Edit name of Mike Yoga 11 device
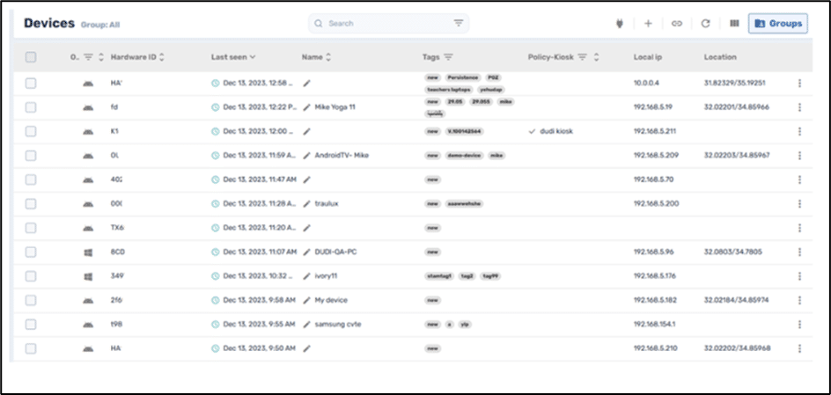Screen dimensions: 831x395 tap(307, 107)
